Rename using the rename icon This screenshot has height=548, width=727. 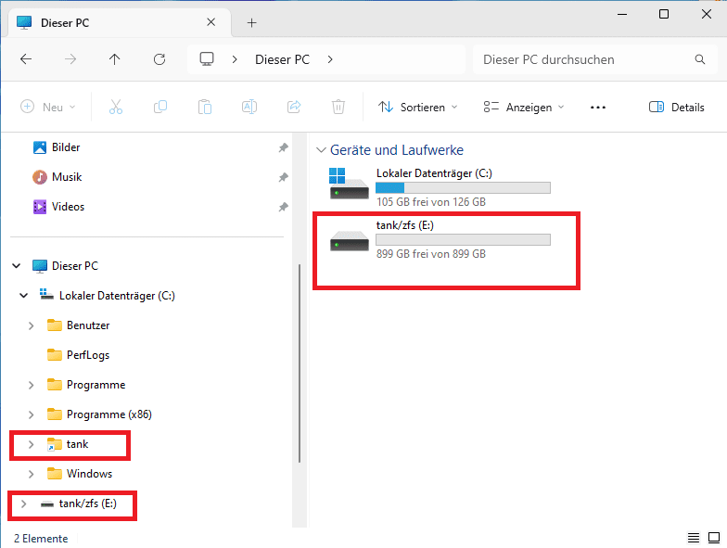[249, 108]
